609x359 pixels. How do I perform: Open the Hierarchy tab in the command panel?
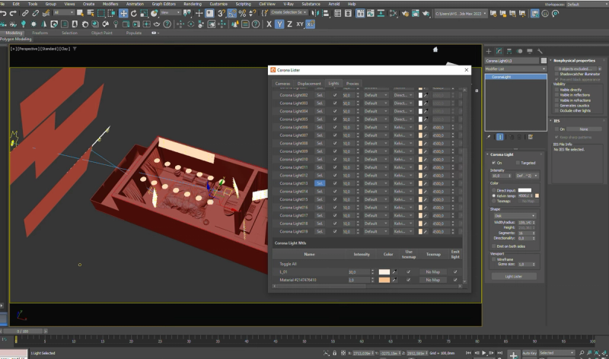tap(509, 51)
